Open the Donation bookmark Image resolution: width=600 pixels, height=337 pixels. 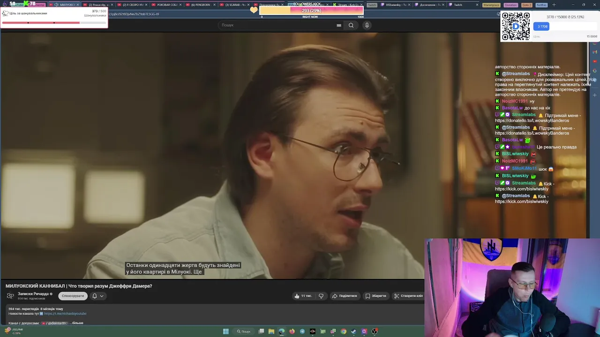point(511,5)
